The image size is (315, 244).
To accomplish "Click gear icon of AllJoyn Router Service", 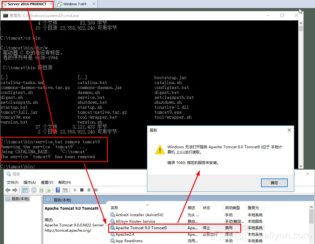I will (113, 221).
